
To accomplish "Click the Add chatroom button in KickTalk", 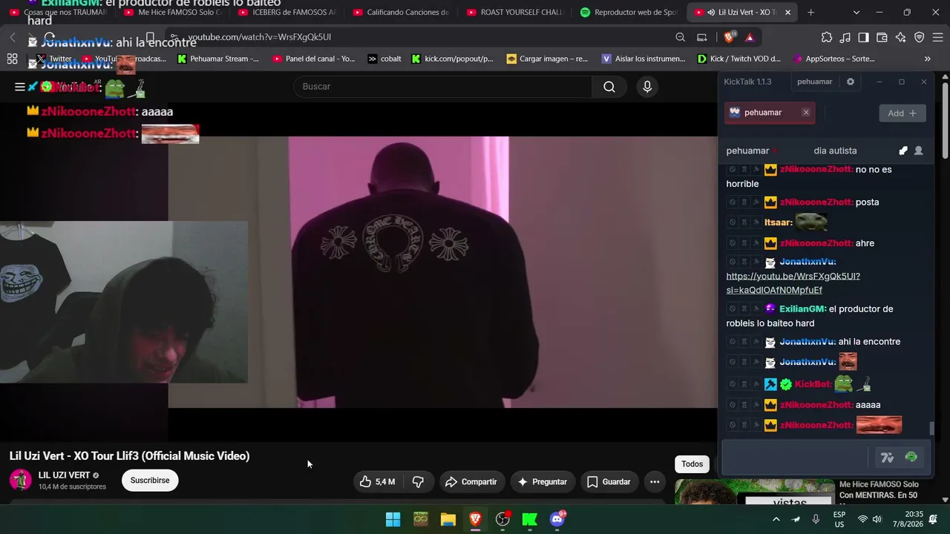I will 902,113.
